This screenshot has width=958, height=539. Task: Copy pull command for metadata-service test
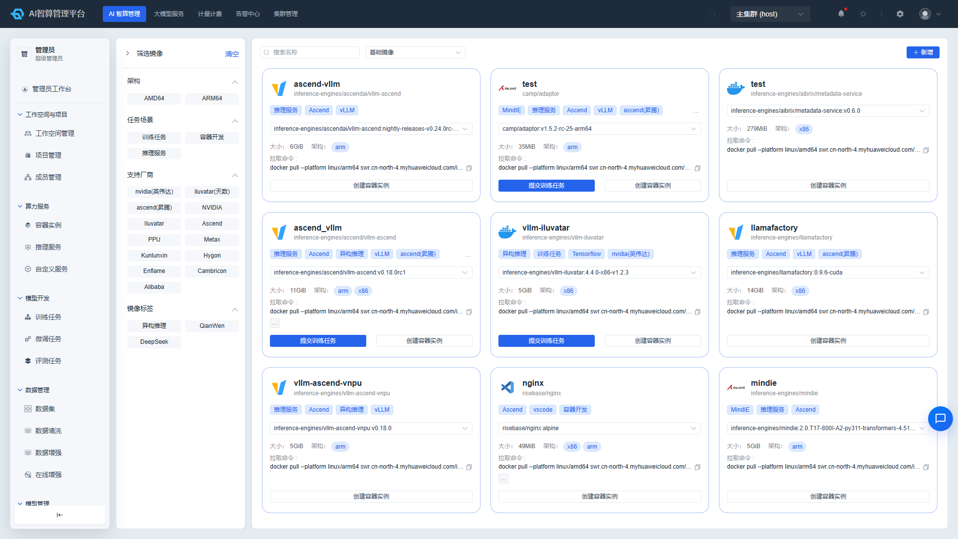pyautogui.click(x=926, y=150)
